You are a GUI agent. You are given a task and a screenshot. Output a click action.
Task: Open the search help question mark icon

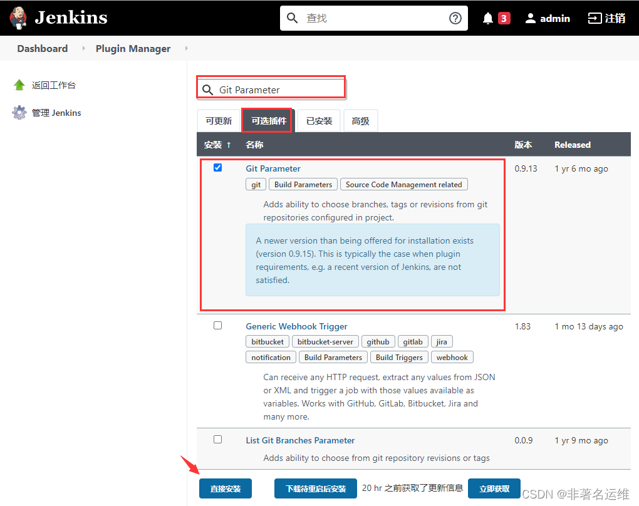tap(455, 18)
